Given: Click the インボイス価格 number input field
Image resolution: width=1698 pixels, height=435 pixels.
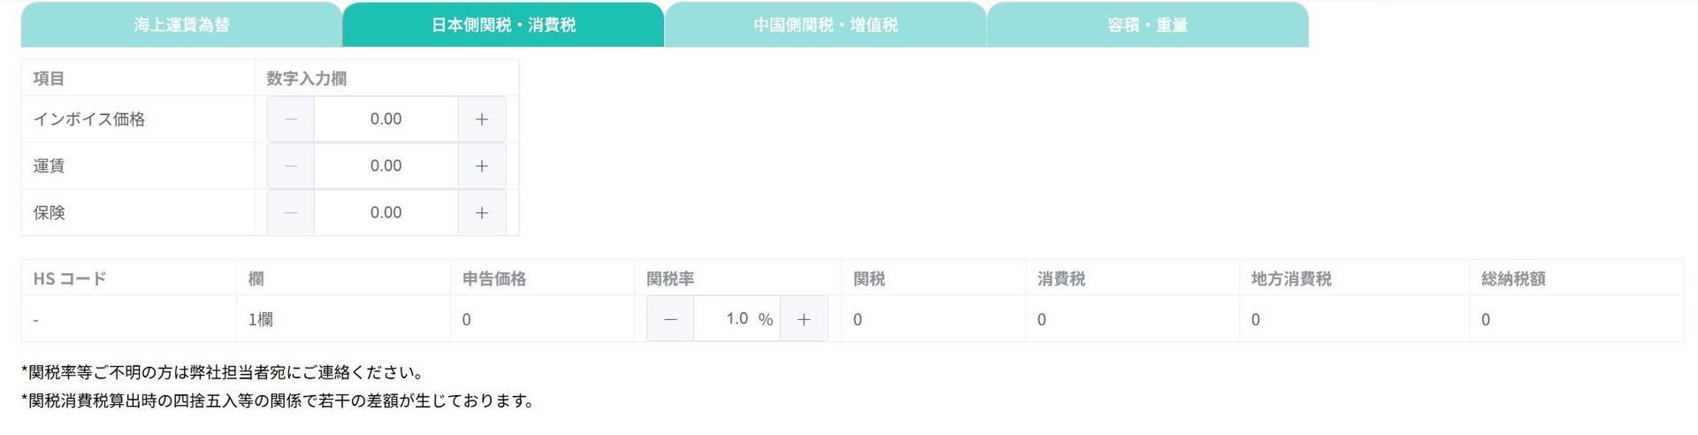Looking at the screenshot, I should [x=386, y=118].
